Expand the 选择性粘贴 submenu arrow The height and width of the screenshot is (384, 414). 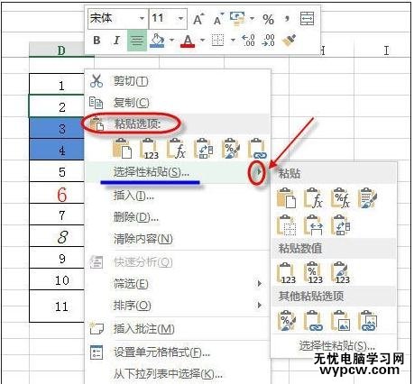pyautogui.click(x=258, y=172)
